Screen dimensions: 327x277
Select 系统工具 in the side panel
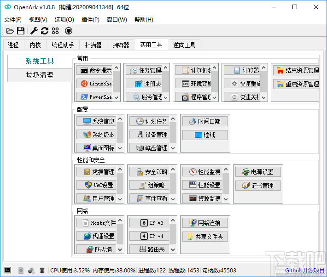pyautogui.click(x=40, y=62)
